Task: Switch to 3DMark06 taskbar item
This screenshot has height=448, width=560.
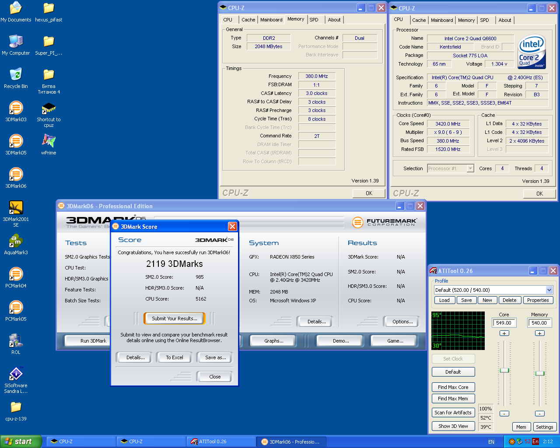Action: tap(291, 441)
